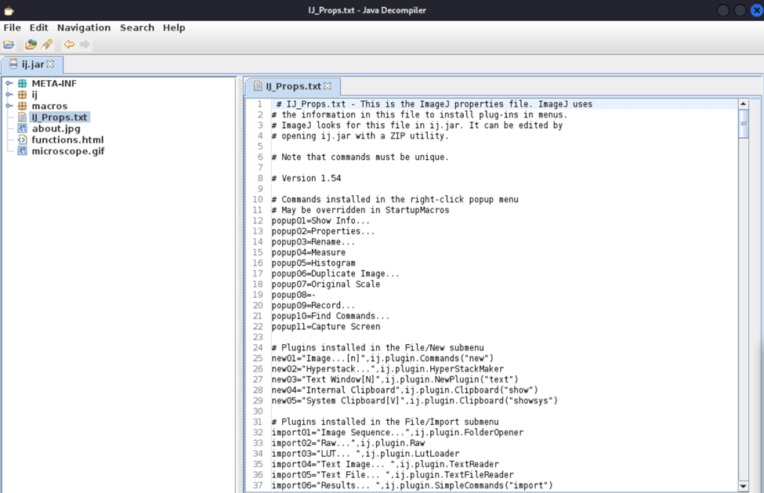764x493 pixels.
Task: Select macros in the tree
Action: [49, 106]
